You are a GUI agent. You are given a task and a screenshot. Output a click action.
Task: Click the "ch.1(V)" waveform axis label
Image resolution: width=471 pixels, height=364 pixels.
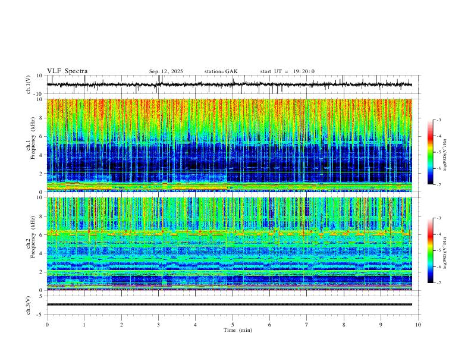[29, 84]
